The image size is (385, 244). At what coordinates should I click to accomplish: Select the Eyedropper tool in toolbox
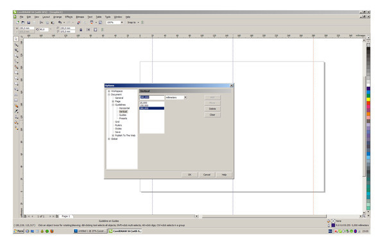tap(16, 111)
